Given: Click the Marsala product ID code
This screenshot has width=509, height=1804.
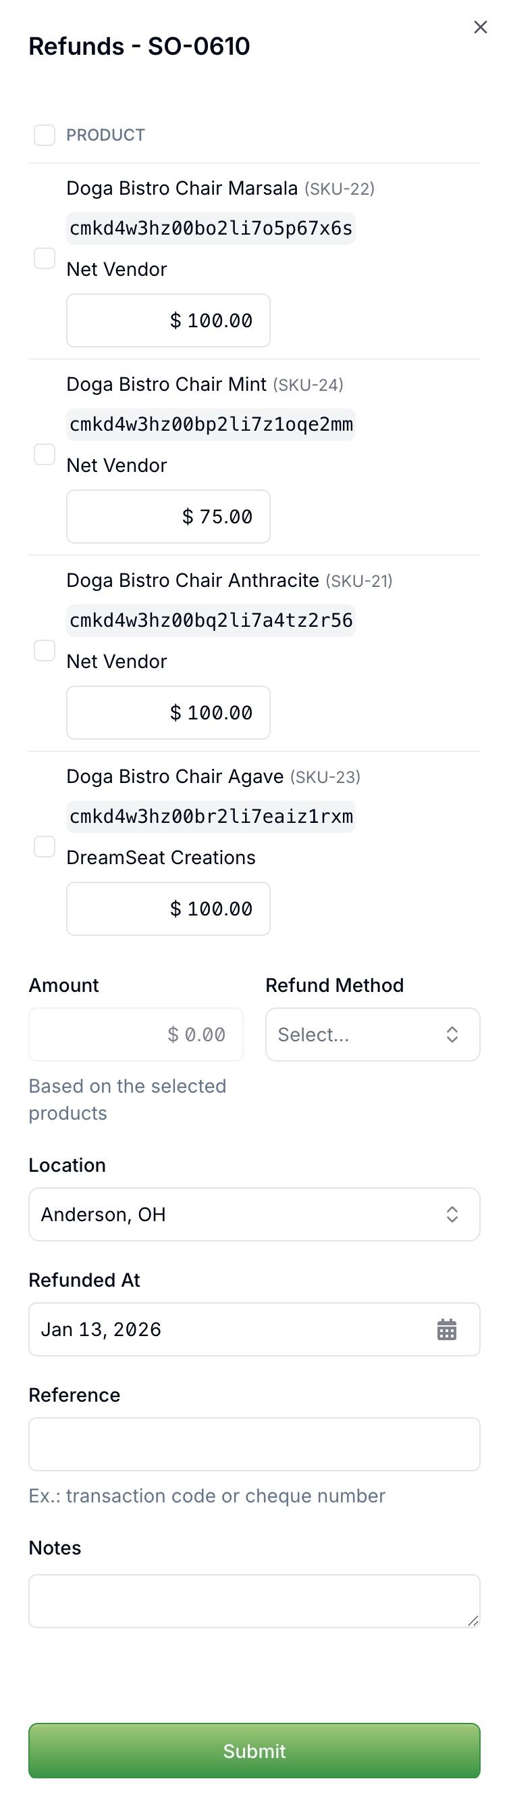Looking at the screenshot, I should (211, 229).
